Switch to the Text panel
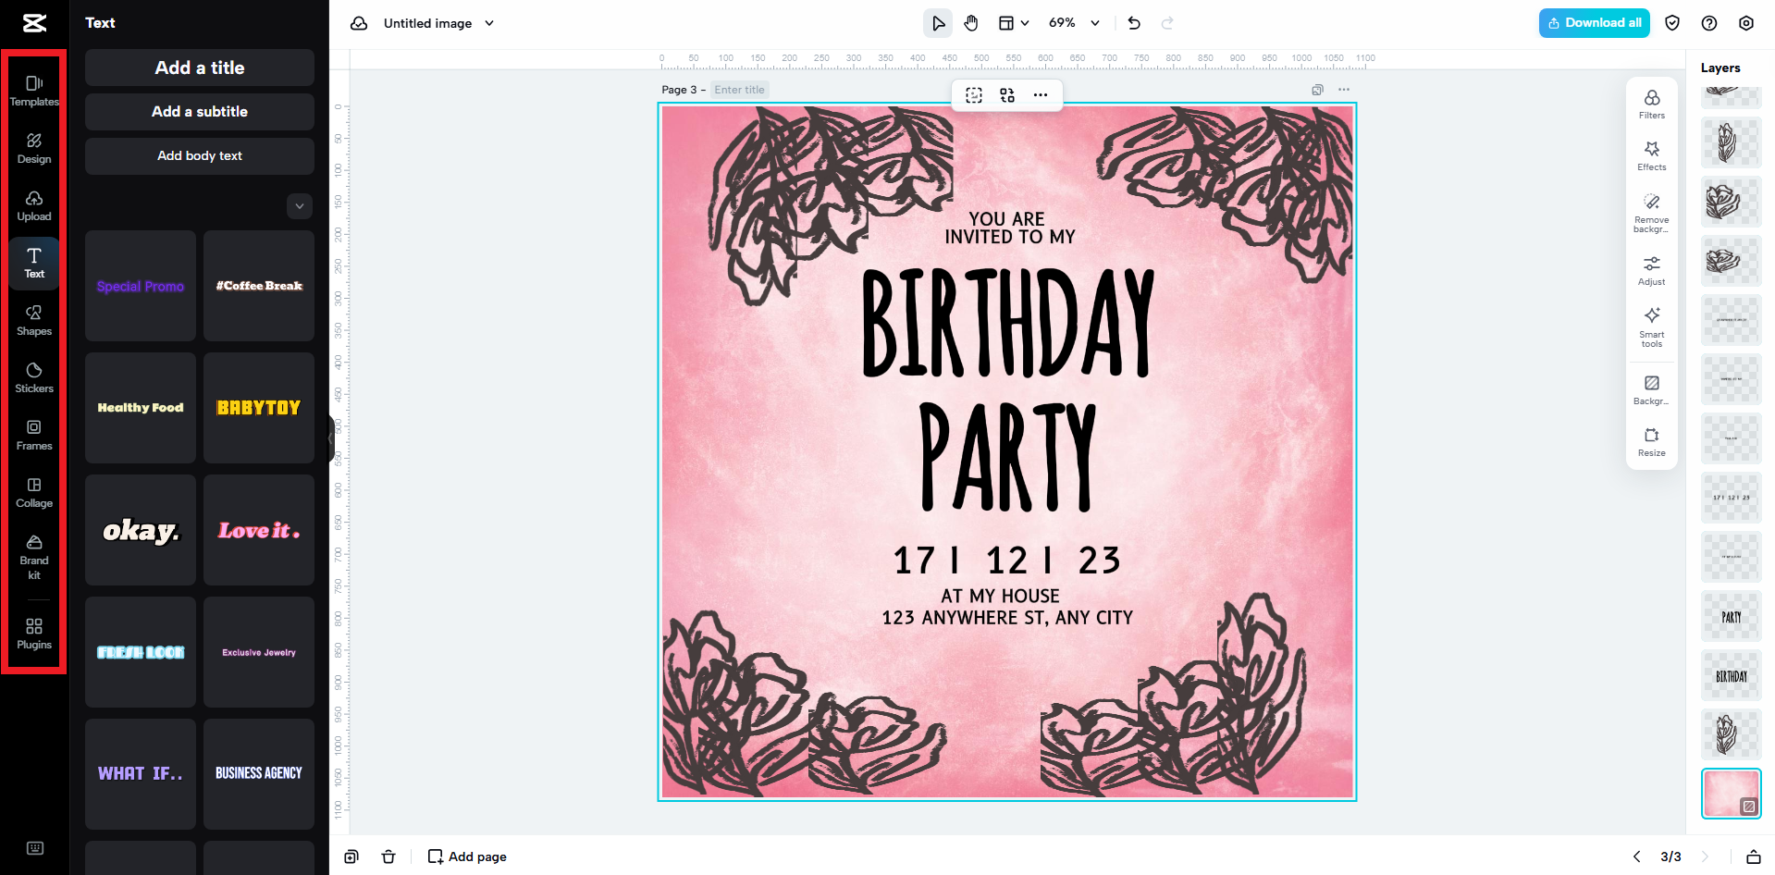 pyautogui.click(x=33, y=263)
